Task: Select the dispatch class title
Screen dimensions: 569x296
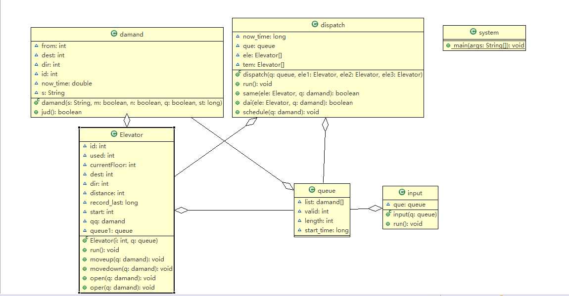Action: click(x=332, y=25)
